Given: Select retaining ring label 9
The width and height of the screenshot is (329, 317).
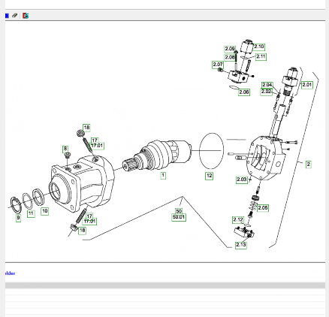Looking at the screenshot, I should point(18,218).
